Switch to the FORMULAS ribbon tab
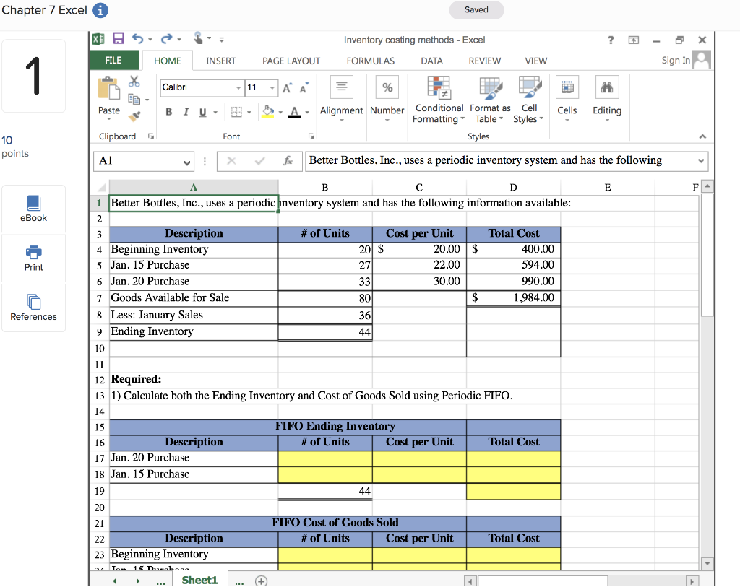 click(x=370, y=61)
